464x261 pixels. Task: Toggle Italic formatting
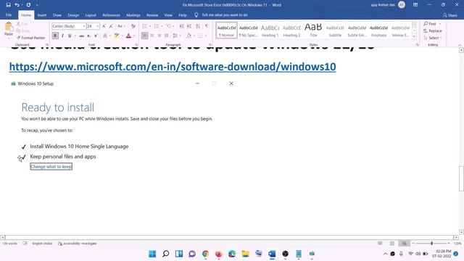pyautogui.click(x=62, y=36)
